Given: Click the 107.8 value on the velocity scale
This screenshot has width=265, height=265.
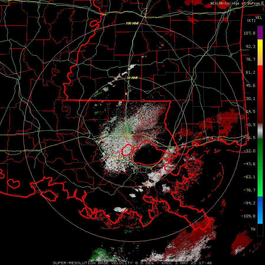Looking at the screenshot, I should click(249, 33).
